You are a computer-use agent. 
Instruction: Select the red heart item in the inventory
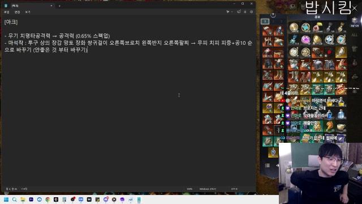coord(329,52)
